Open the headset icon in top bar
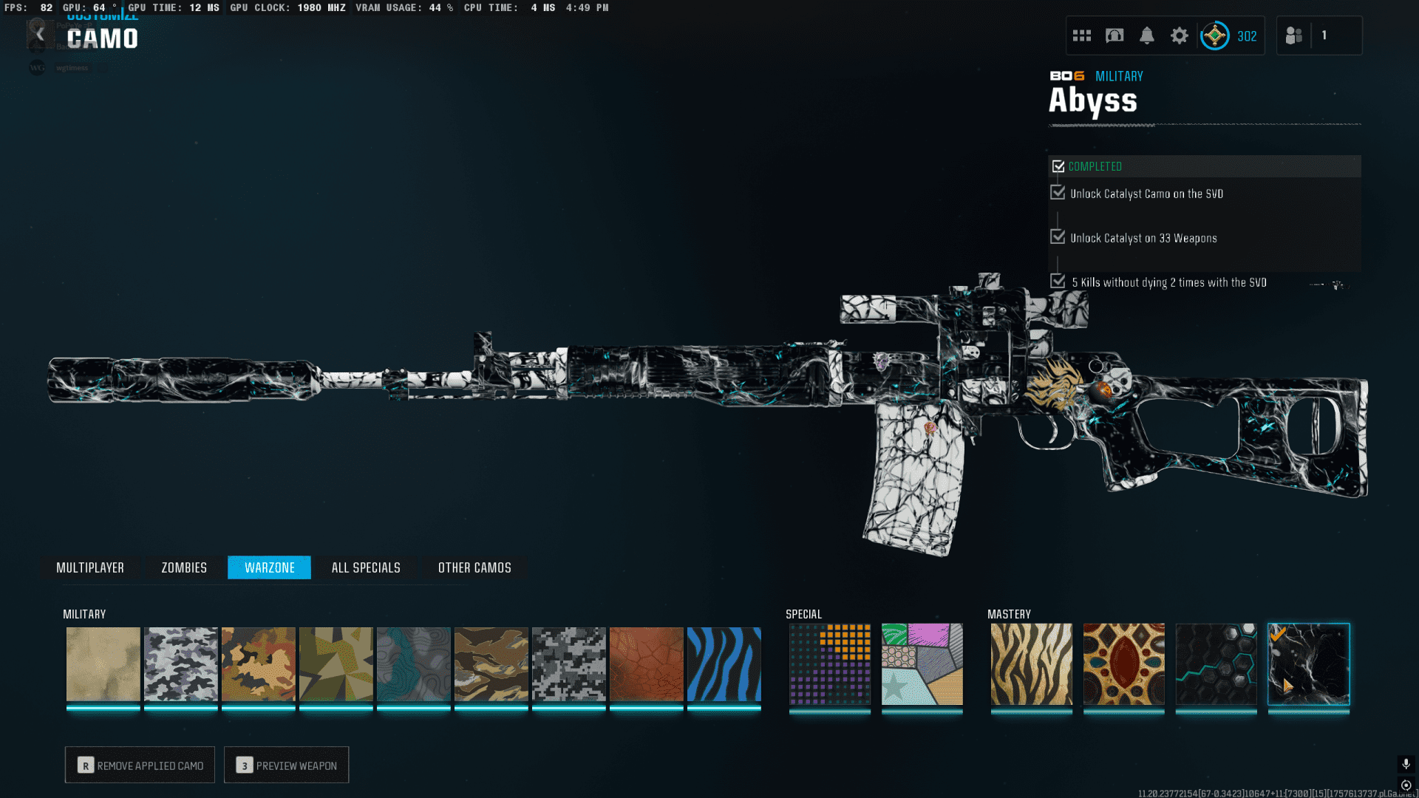This screenshot has height=798, width=1419. 1114,35
